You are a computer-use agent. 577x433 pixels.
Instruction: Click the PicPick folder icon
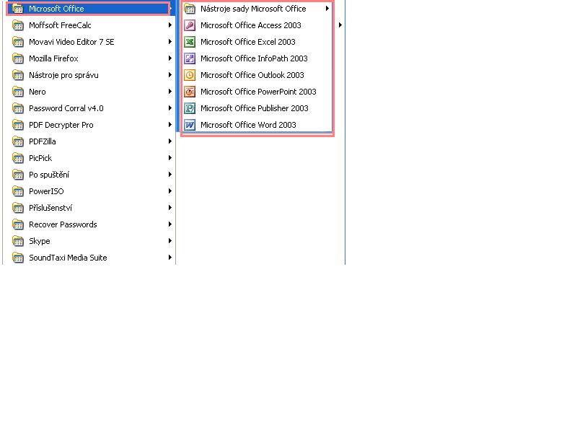pyautogui.click(x=17, y=158)
